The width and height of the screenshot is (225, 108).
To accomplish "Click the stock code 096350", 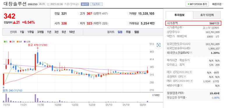I will pyautogui.click(x=32, y=4).
